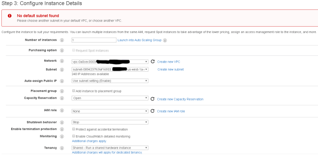This screenshot has height=155, width=318.
Task: Click the No default subnet found heading
Action: 38,16
